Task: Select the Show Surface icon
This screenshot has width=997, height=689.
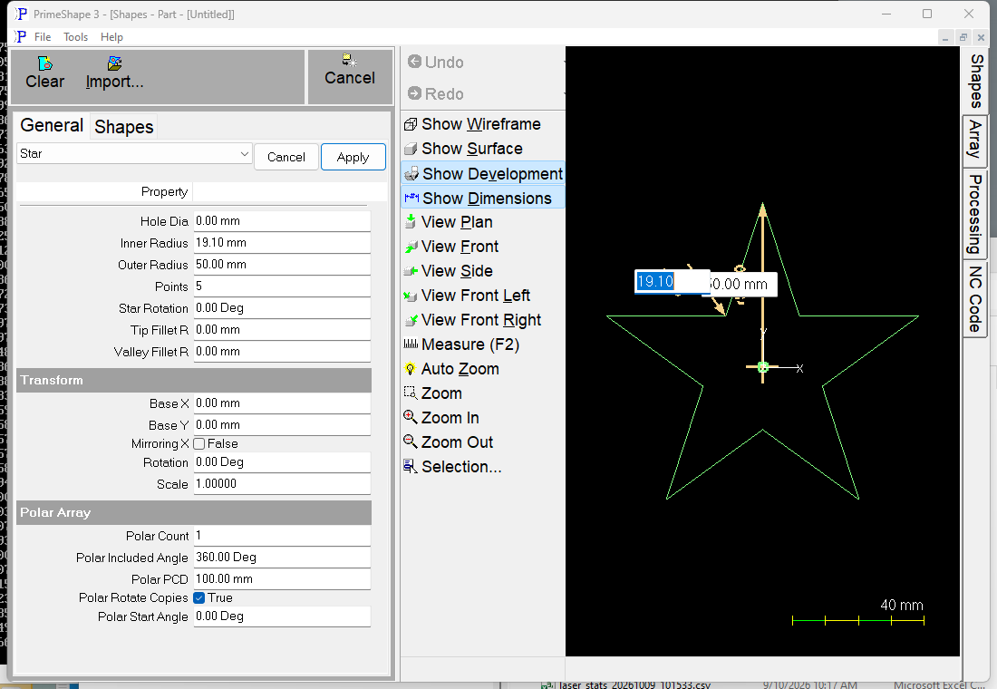Action: tap(411, 149)
